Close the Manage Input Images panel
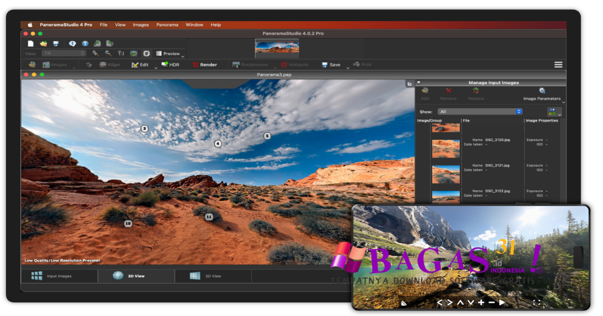 [x=419, y=82]
